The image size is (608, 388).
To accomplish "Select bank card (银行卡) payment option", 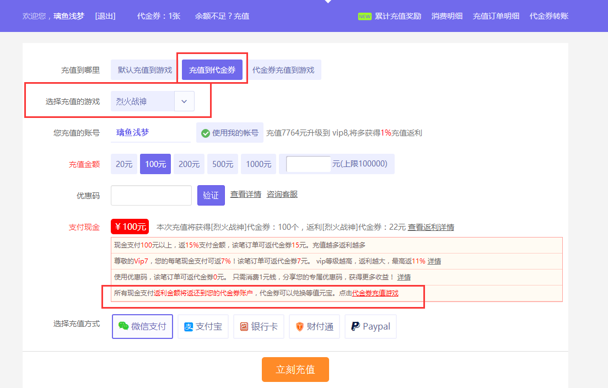I will tap(259, 326).
